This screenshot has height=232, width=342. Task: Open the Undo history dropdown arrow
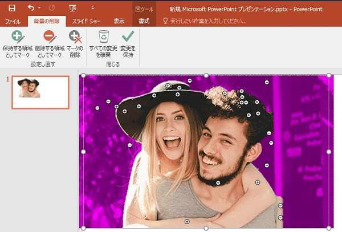39,8
